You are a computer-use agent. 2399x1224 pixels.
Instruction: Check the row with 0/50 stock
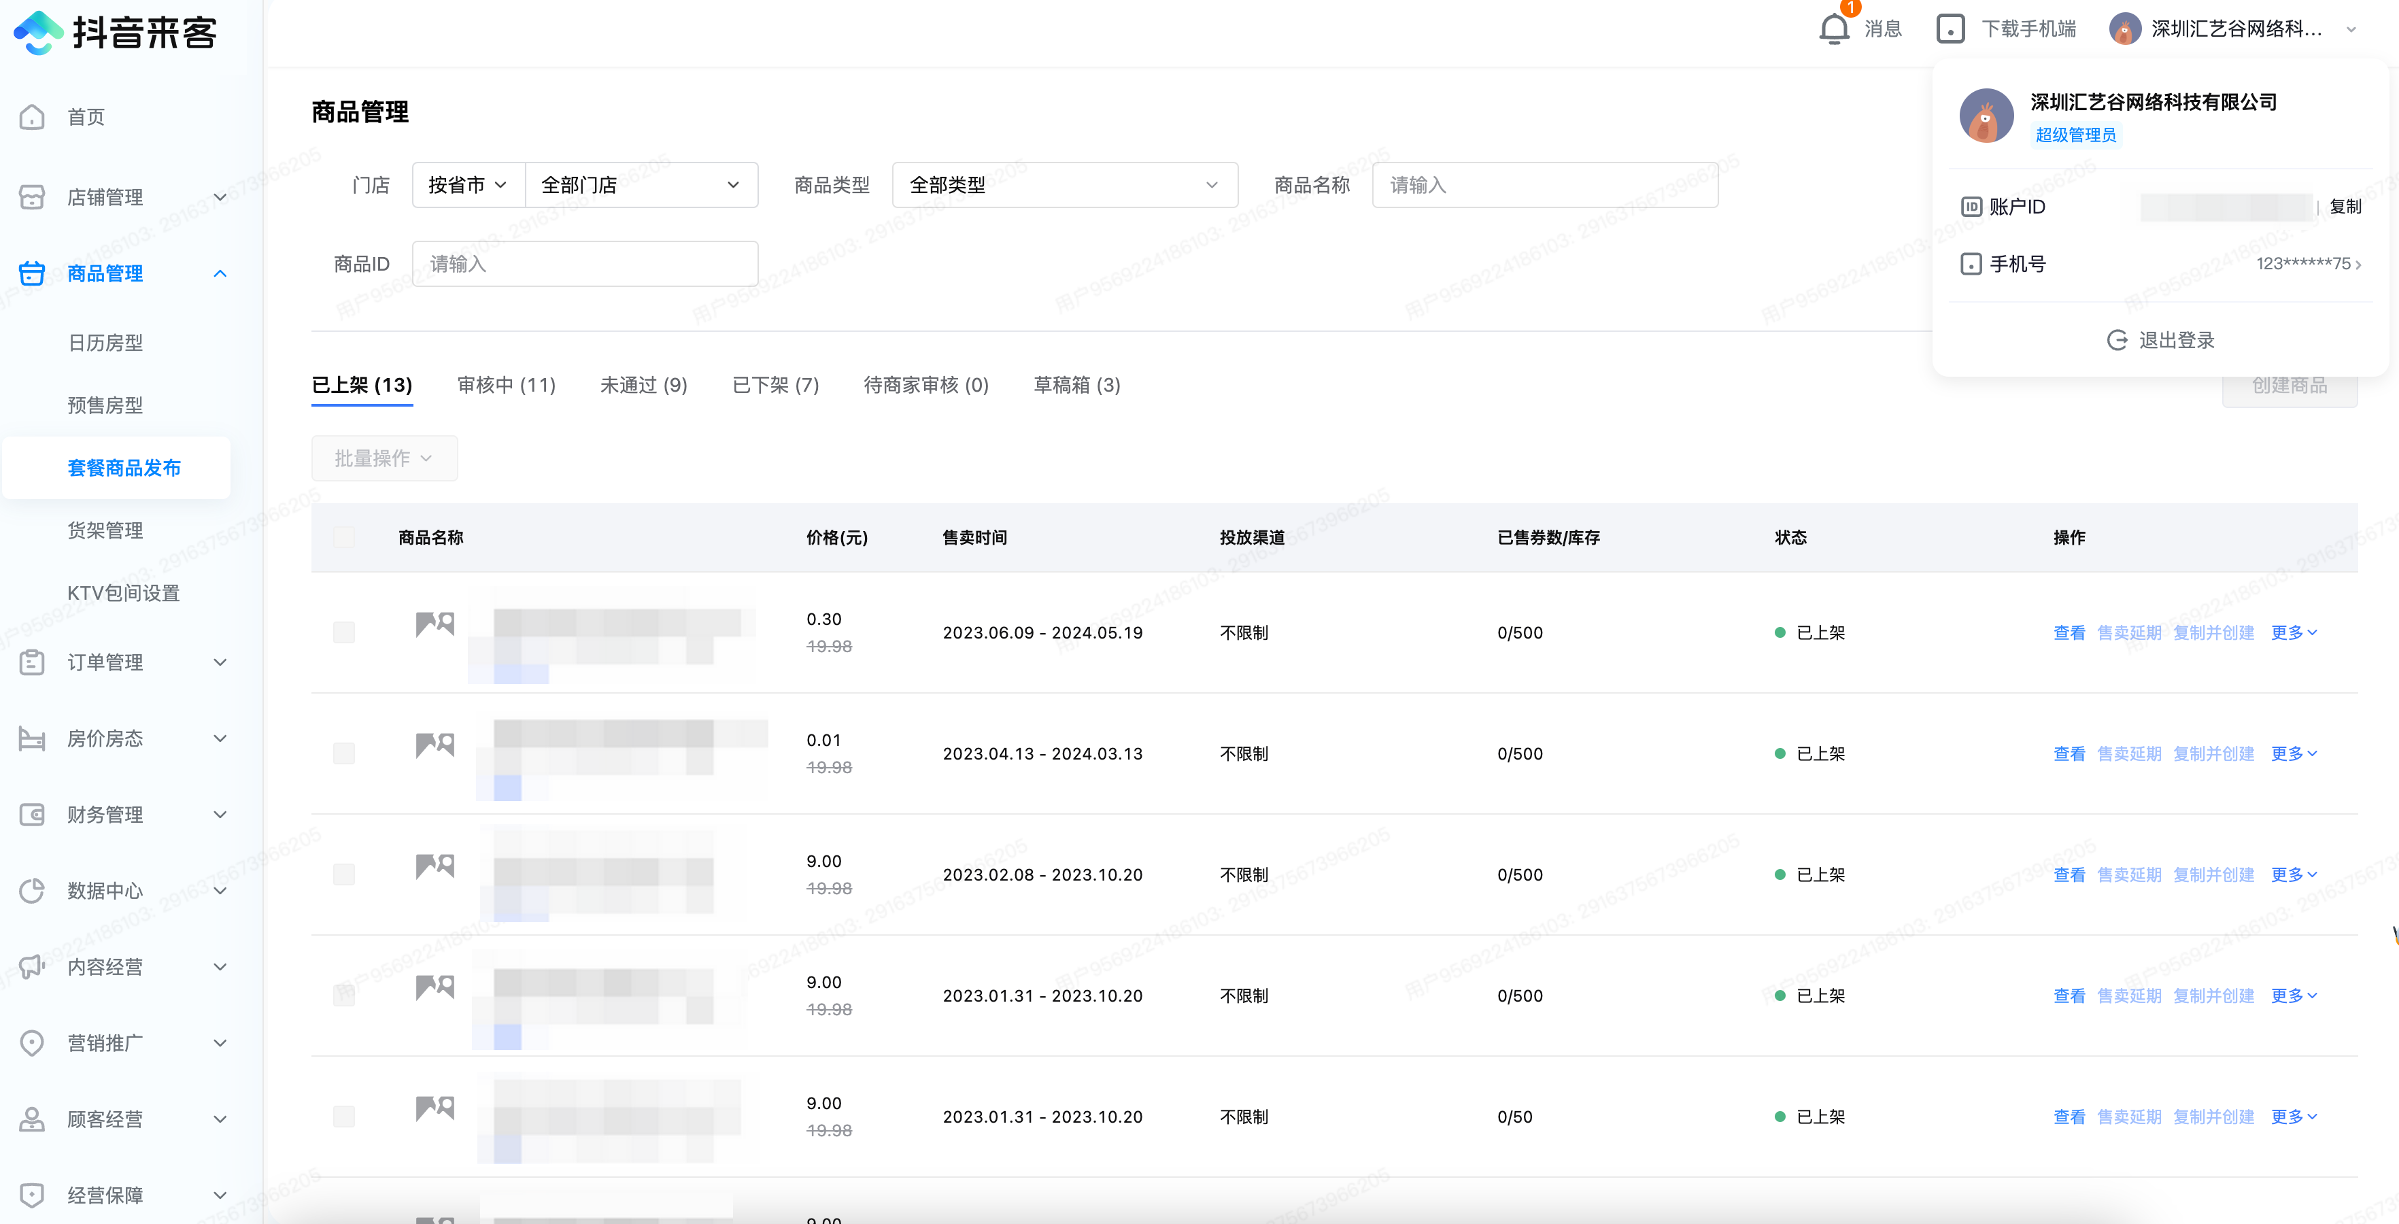(343, 1117)
